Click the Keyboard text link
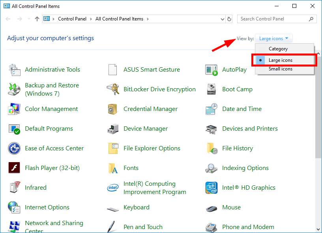 click(x=137, y=207)
